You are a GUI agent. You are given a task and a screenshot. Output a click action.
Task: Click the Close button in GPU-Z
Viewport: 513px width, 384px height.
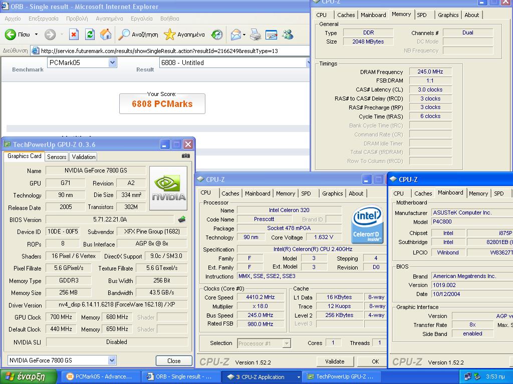coord(174,361)
